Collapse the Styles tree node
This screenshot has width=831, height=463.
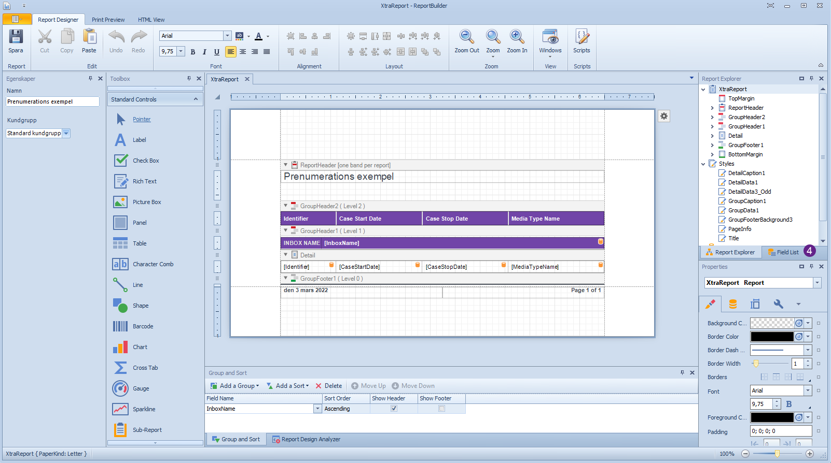(703, 164)
